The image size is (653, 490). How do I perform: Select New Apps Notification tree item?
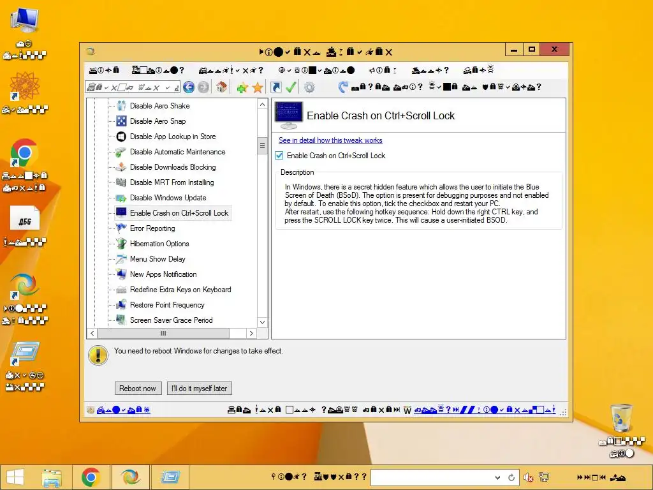point(163,274)
